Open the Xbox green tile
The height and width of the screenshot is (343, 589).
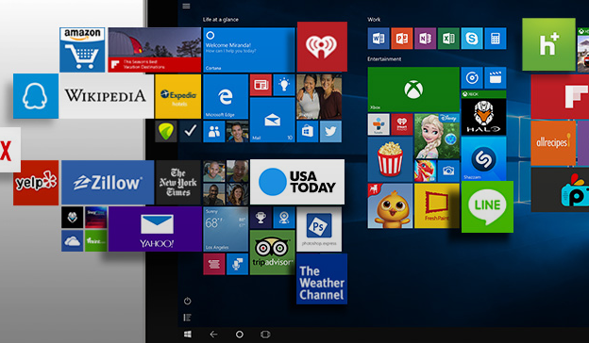[413, 90]
